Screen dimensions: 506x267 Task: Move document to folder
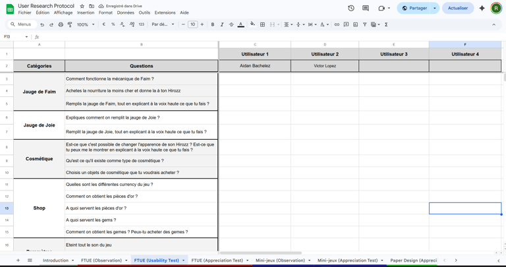click(x=92, y=6)
